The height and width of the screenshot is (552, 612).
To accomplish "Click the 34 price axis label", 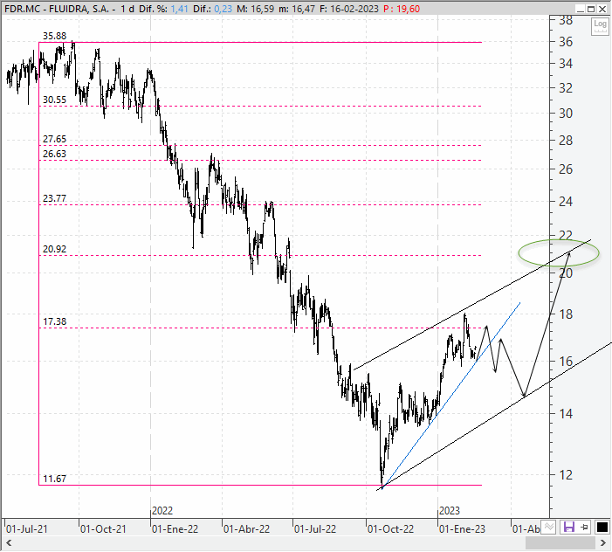I will (x=566, y=63).
